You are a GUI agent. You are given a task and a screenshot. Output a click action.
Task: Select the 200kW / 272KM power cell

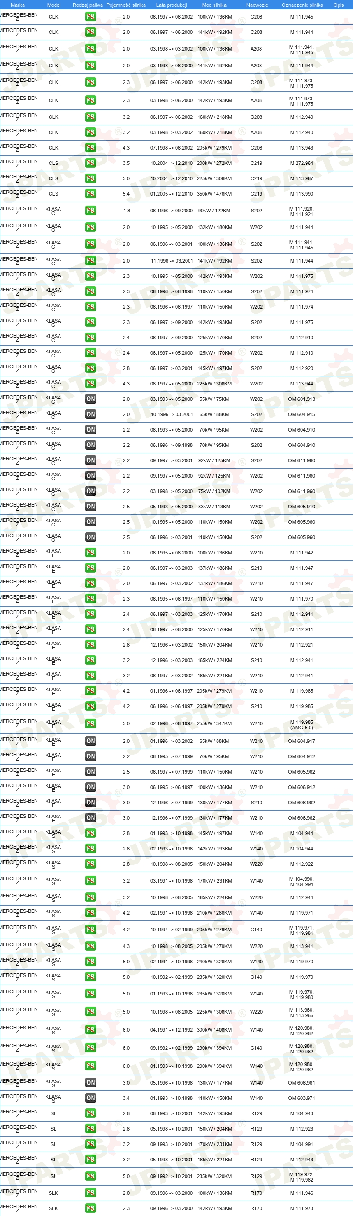[x=214, y=163]
